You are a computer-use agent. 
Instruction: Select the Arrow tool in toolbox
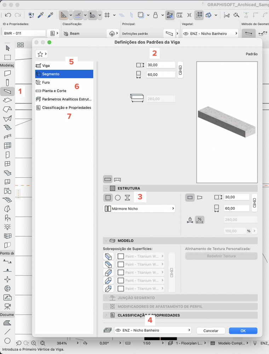(x=8, y=48)
